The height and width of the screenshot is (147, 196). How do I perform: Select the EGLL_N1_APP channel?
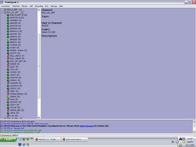coord(15,12)
